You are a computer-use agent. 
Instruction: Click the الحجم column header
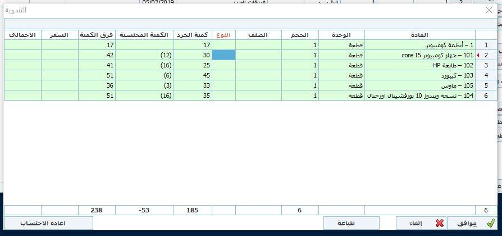coord(300,35)
